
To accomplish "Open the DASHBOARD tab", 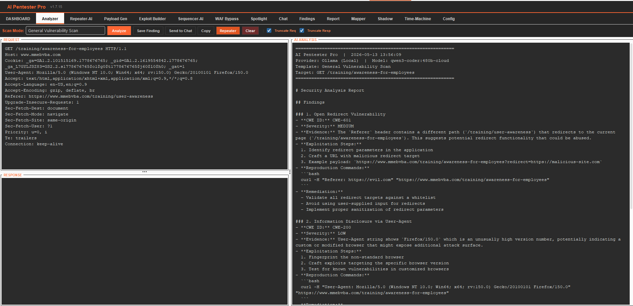I will [x=18, y=19].
